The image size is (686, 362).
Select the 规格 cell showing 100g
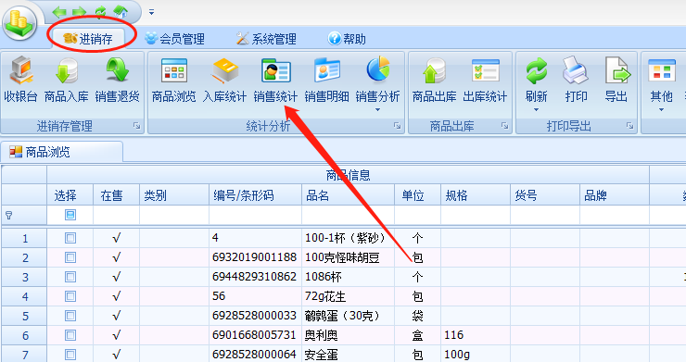click(x=476, y=354)
